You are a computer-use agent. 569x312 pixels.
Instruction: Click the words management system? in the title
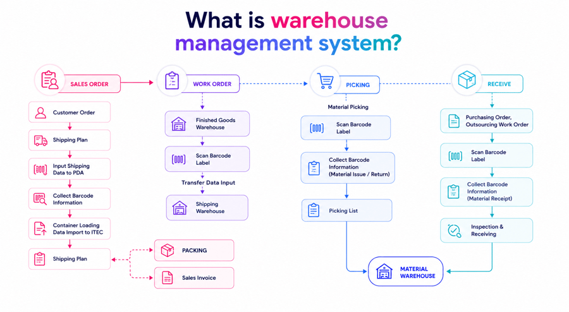click(x=288, y=44)
